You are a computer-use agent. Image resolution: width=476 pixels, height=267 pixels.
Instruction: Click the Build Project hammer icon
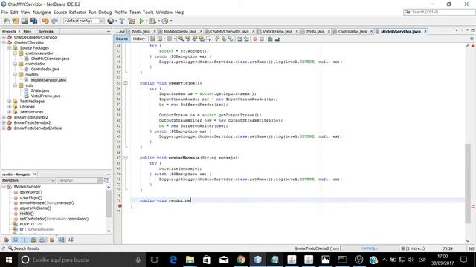(x=122, y=21)
